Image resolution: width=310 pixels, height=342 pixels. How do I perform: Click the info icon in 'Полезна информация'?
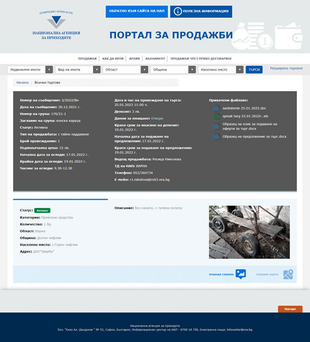[x=178, y=12]
